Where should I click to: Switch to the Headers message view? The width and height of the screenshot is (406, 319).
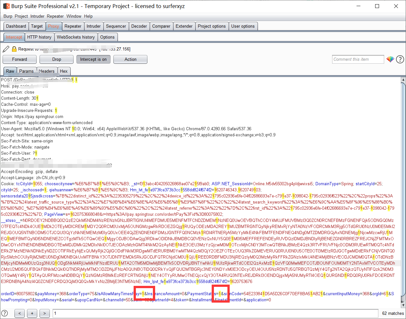tap(47, 71)
